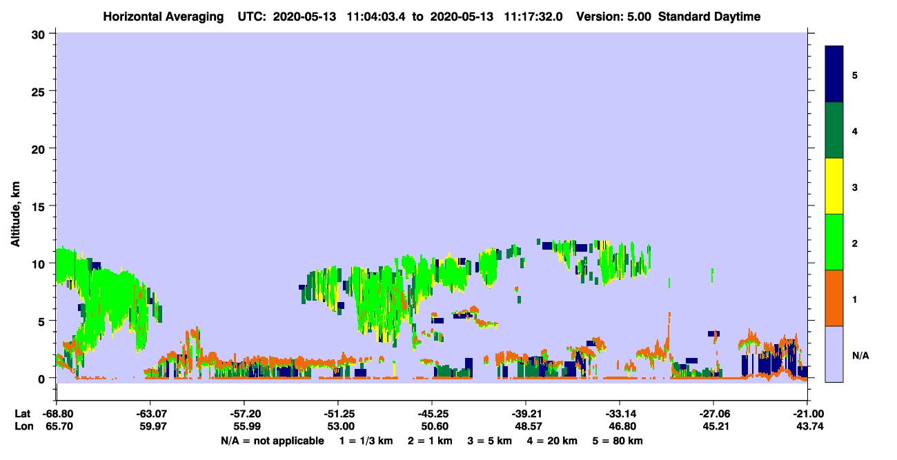The image size is (897, 460).
Task: Click the latitude value "-57.20"
Action: pyautogui.click(x=244, y=414)
